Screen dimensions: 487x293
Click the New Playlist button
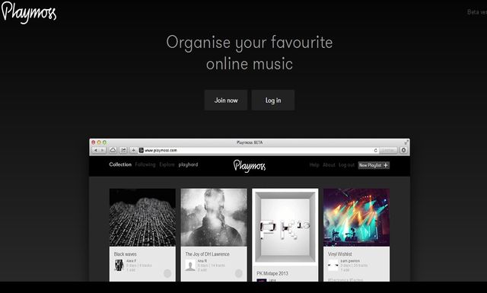tap(374, 165)
